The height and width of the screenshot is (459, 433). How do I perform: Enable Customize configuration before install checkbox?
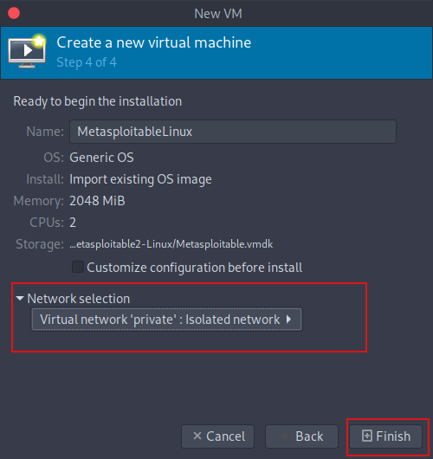[x=78, y=268]
